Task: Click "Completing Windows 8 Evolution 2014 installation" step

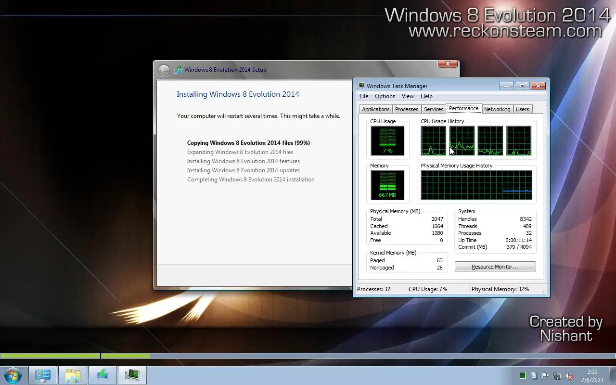Action: 251,180
